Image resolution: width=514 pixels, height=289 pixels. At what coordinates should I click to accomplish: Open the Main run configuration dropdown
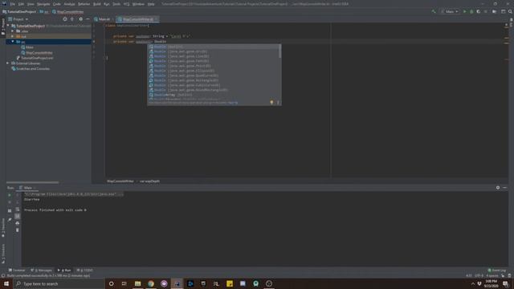(450, 11)
